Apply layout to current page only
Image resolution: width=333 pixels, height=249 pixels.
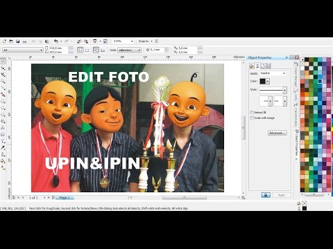(103, 50)
